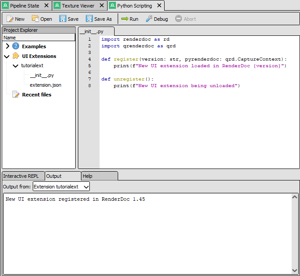Image resolution: width=300 pixels, height=276 pixels.
Task: Click the 'extension being unloaded' print line
Action: (177, 86)
